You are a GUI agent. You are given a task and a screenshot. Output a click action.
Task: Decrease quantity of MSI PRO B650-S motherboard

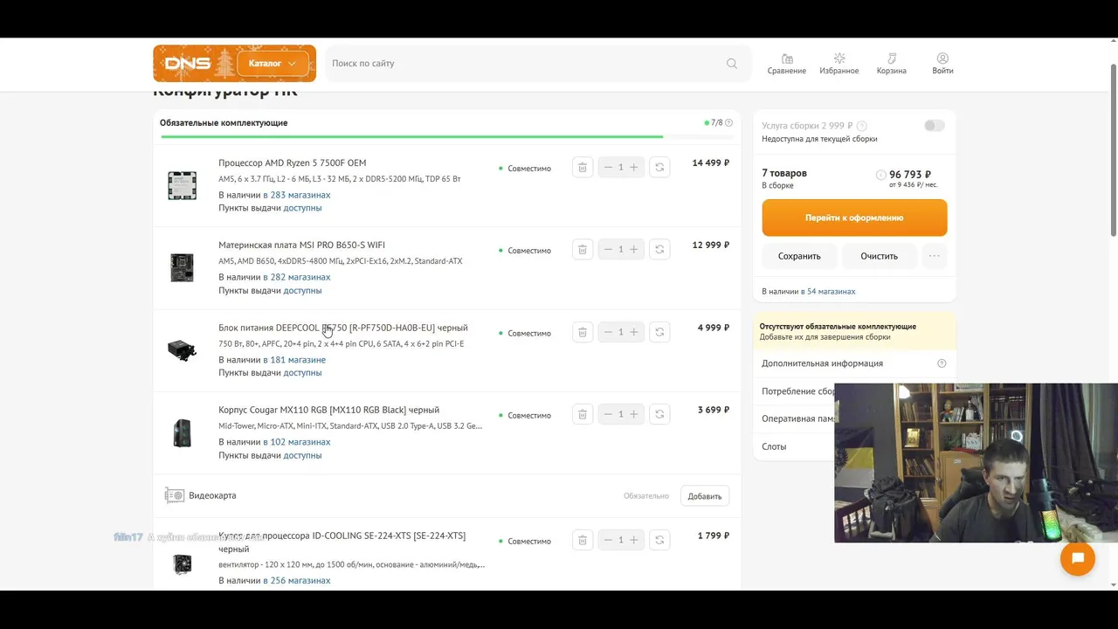(x=608, y=249)
